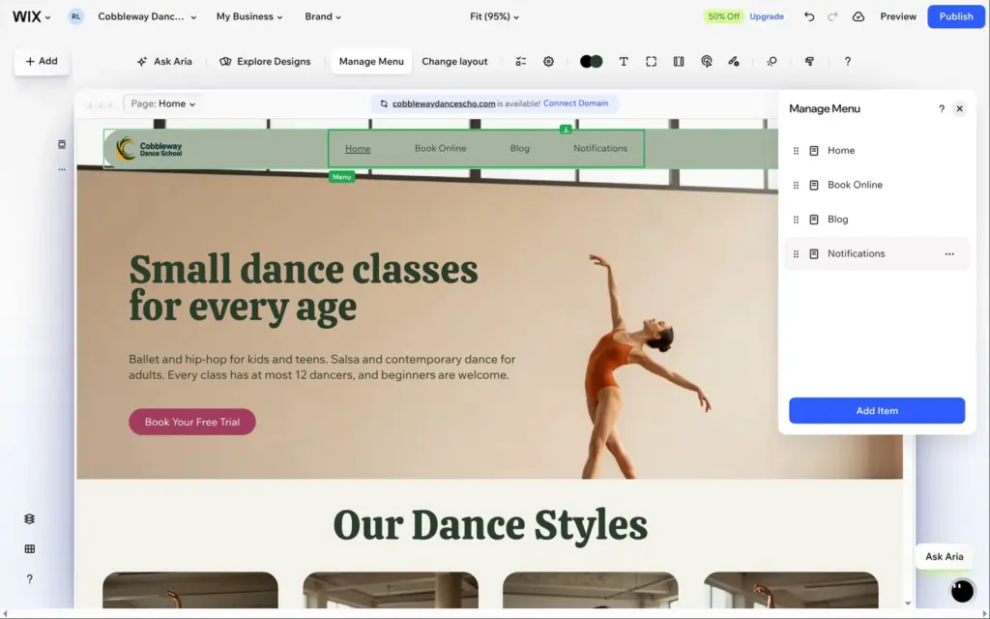Click Change layout
Image resolution: width=990 pixels, height=619 pixels.
(454, 61)
